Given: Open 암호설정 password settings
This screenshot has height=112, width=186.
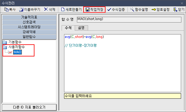Looking at the screenshot, I should [160, 9].
